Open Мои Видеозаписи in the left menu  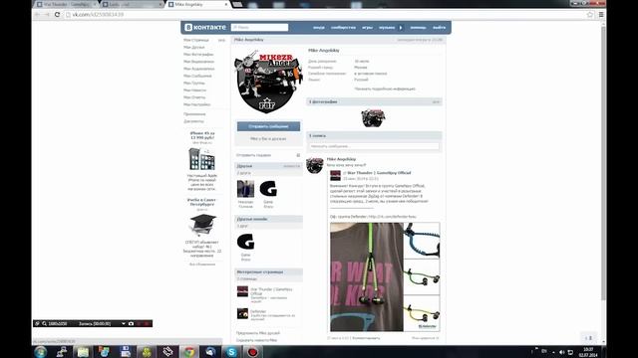pyautogui.click(x=198, y=62)
